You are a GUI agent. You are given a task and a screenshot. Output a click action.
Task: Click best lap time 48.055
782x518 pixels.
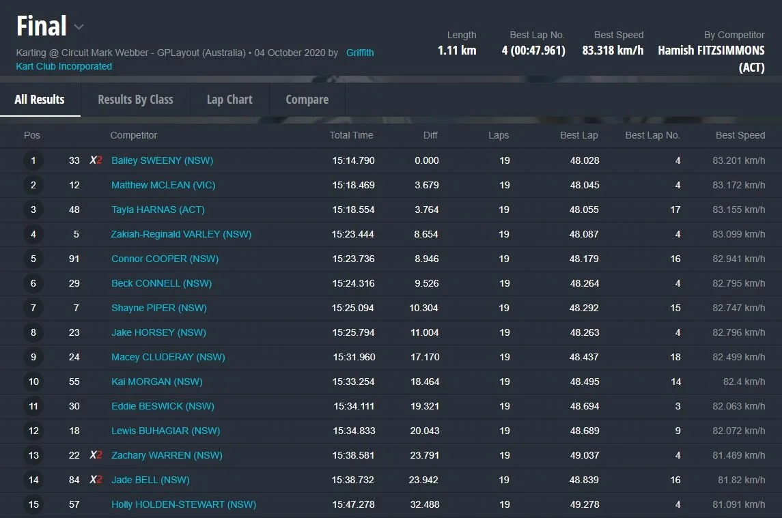pyautogui.click(x=584, y=210)
